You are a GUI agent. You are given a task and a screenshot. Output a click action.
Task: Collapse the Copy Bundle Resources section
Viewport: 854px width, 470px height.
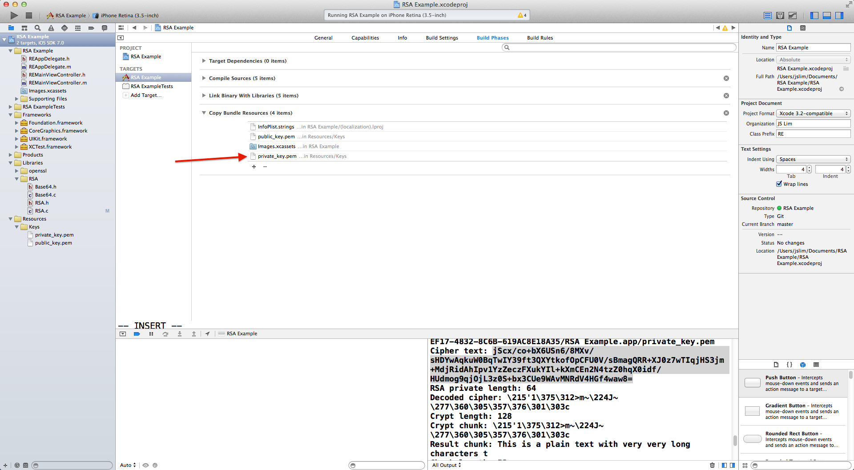pos(204,113)
